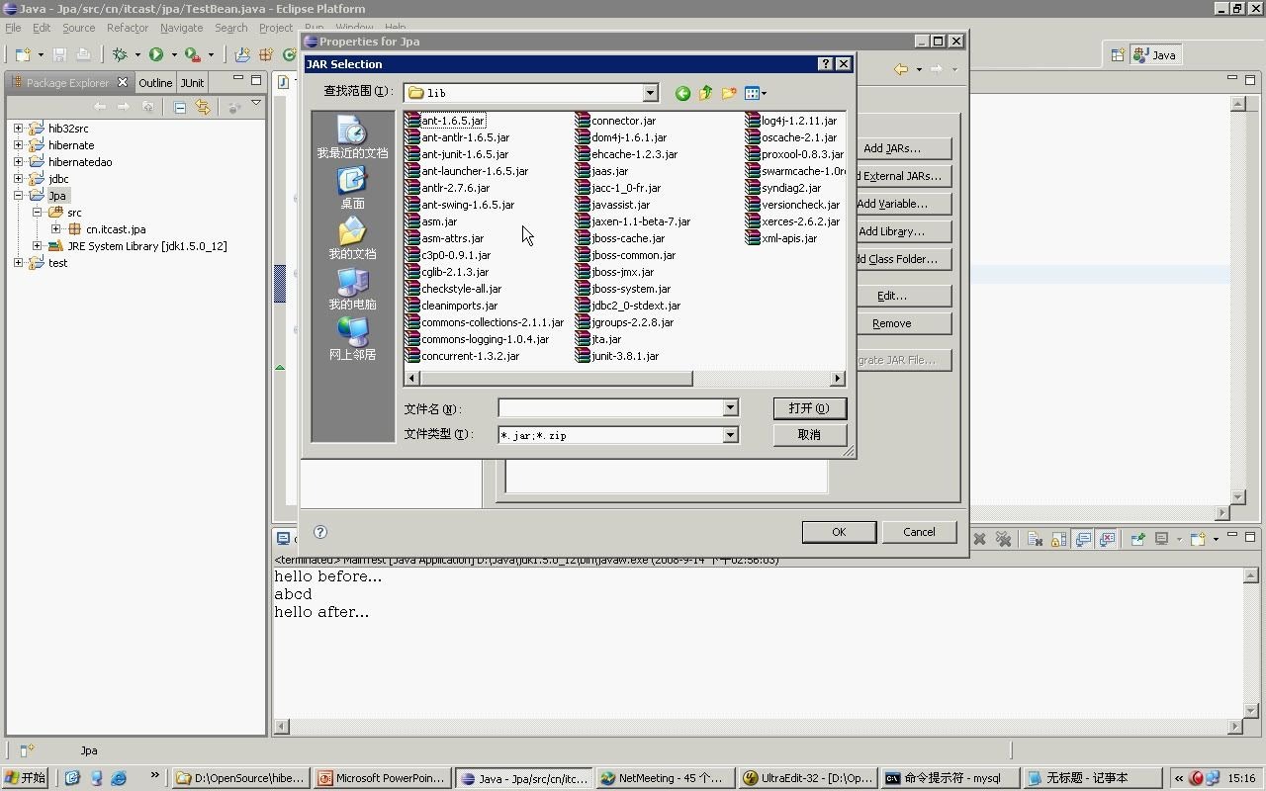Click back arrow in Properties dialog header
This screenshot has width=1266, height=791.
[x=901, y=69]
